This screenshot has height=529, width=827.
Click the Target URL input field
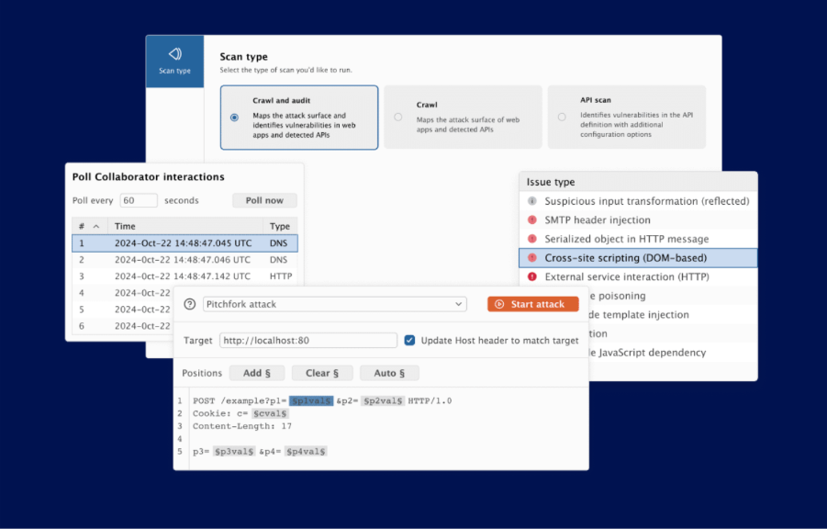pos(307,340)
